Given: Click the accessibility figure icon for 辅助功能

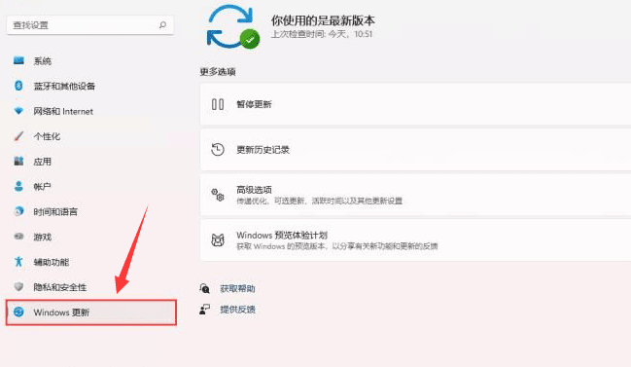Looking at the screenshot, I should 18,262.
